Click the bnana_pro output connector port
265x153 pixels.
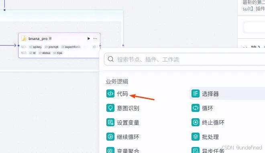tap(100, 46)
